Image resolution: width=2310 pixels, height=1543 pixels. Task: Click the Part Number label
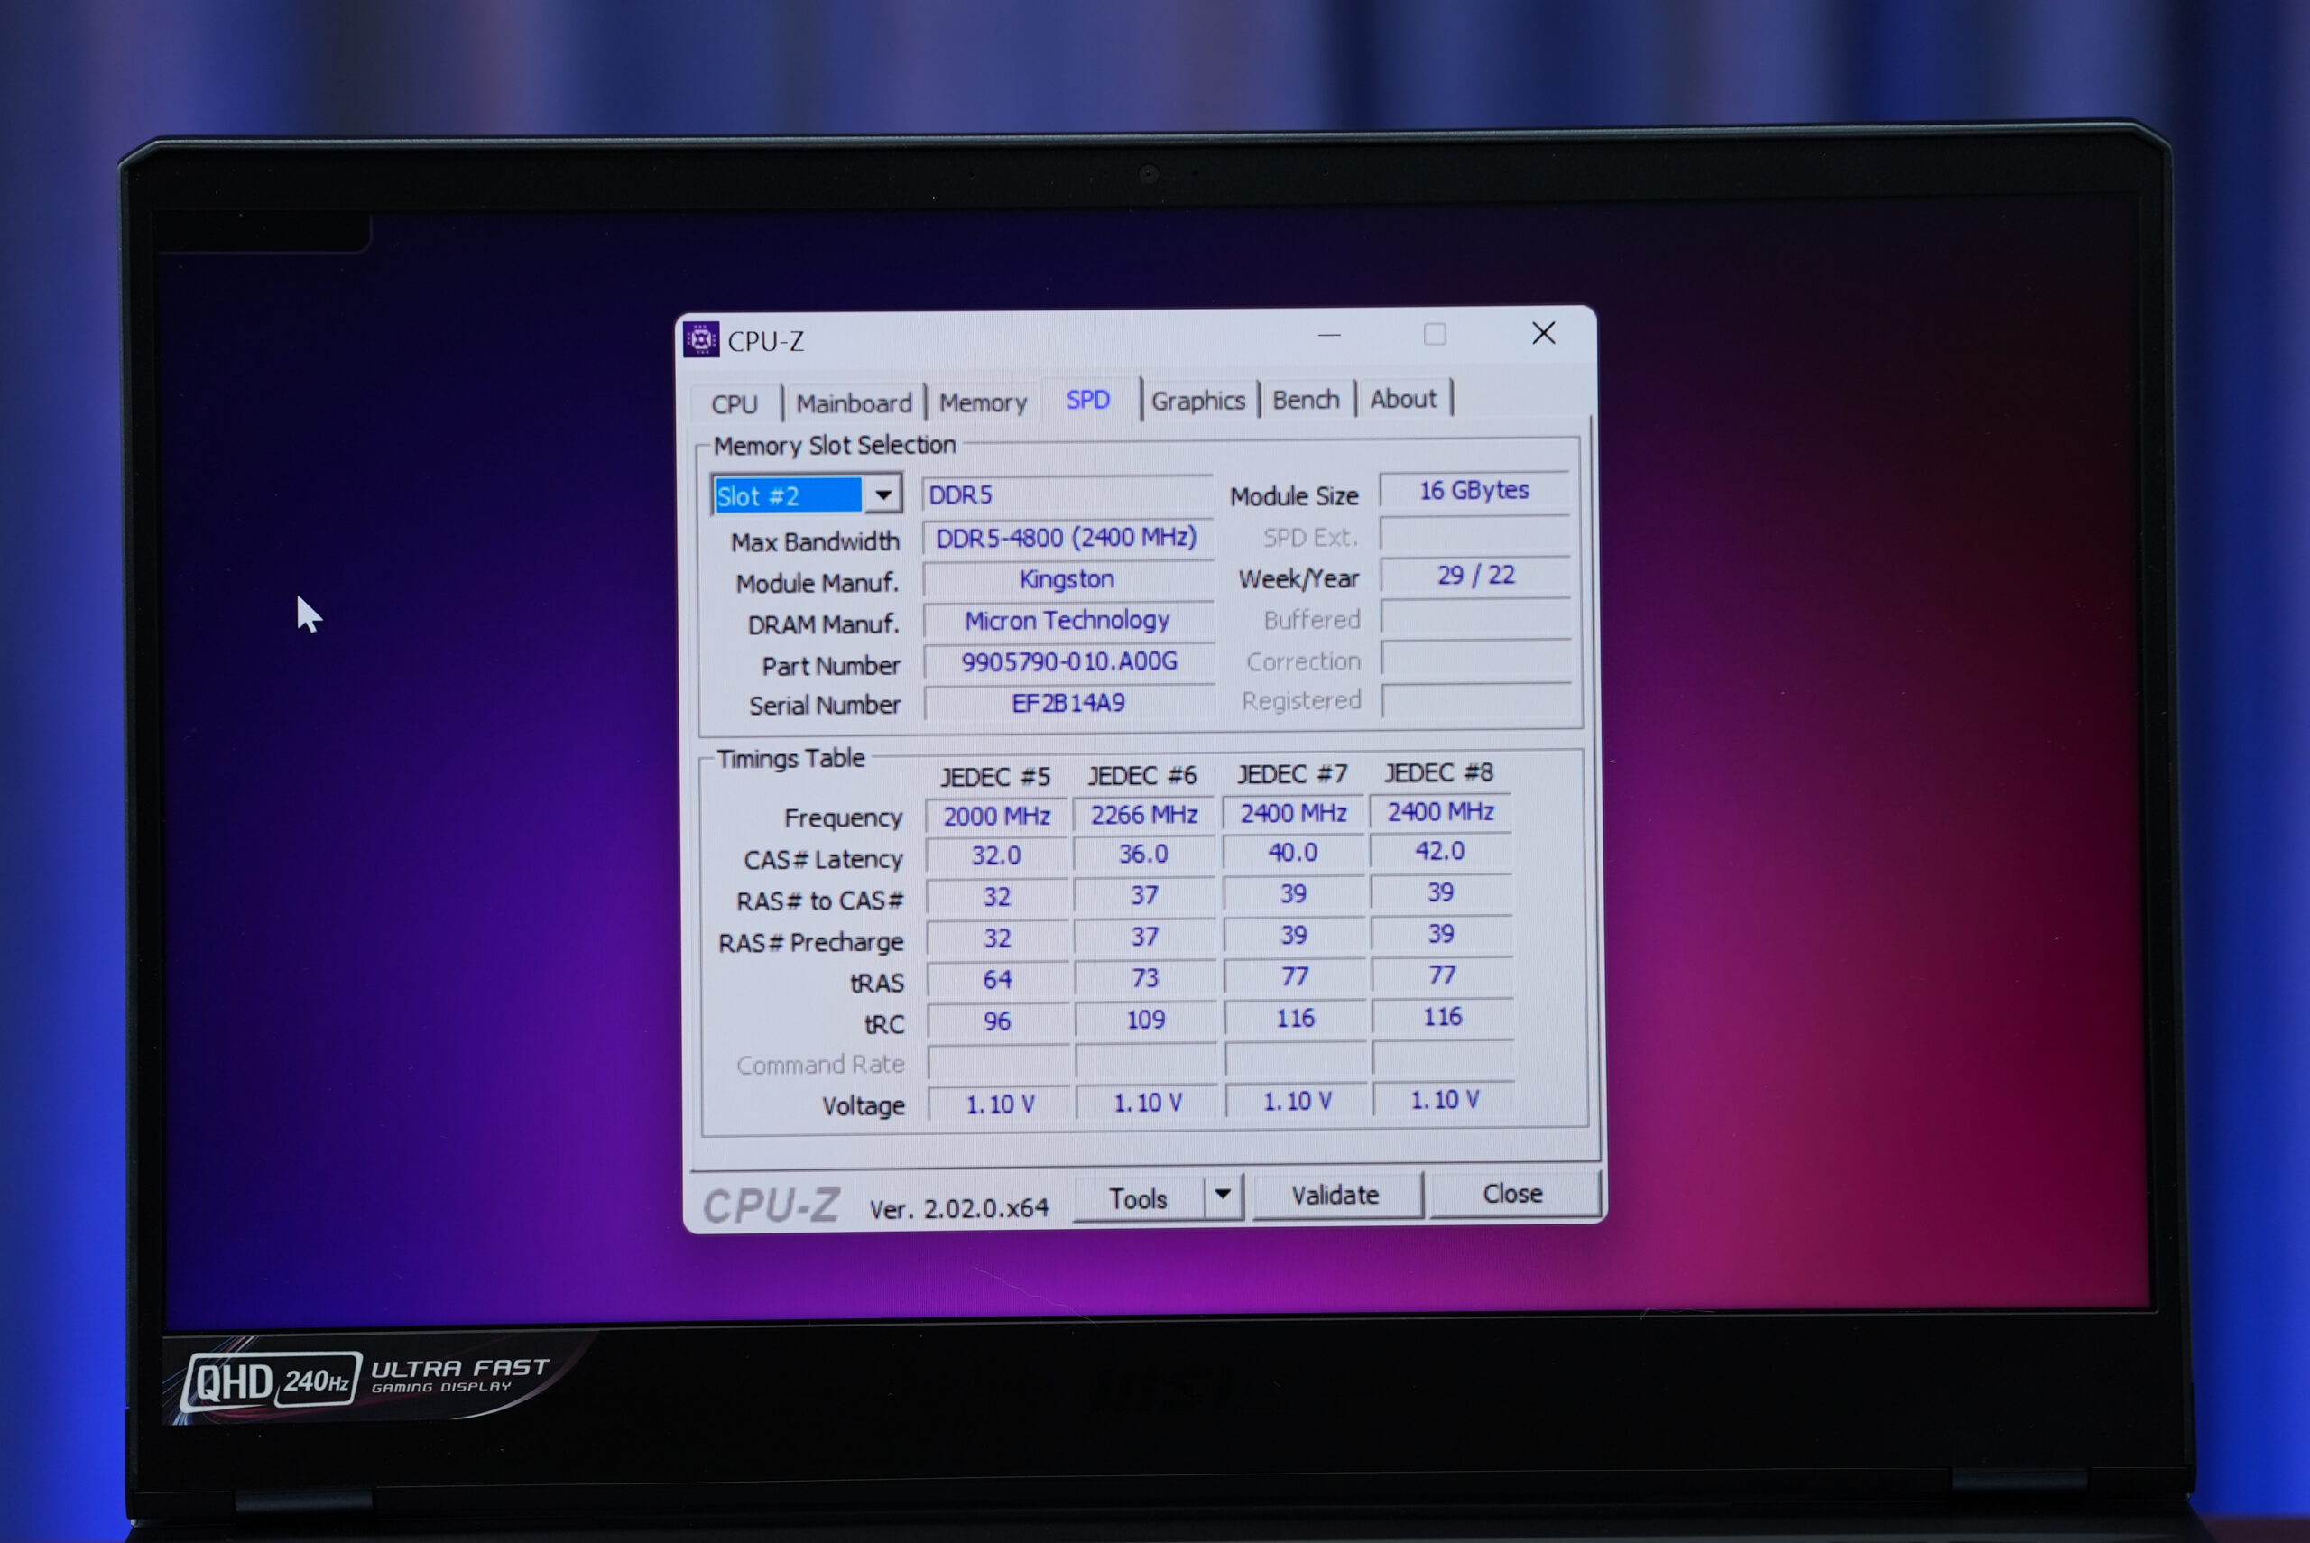[x=830, y=666]
